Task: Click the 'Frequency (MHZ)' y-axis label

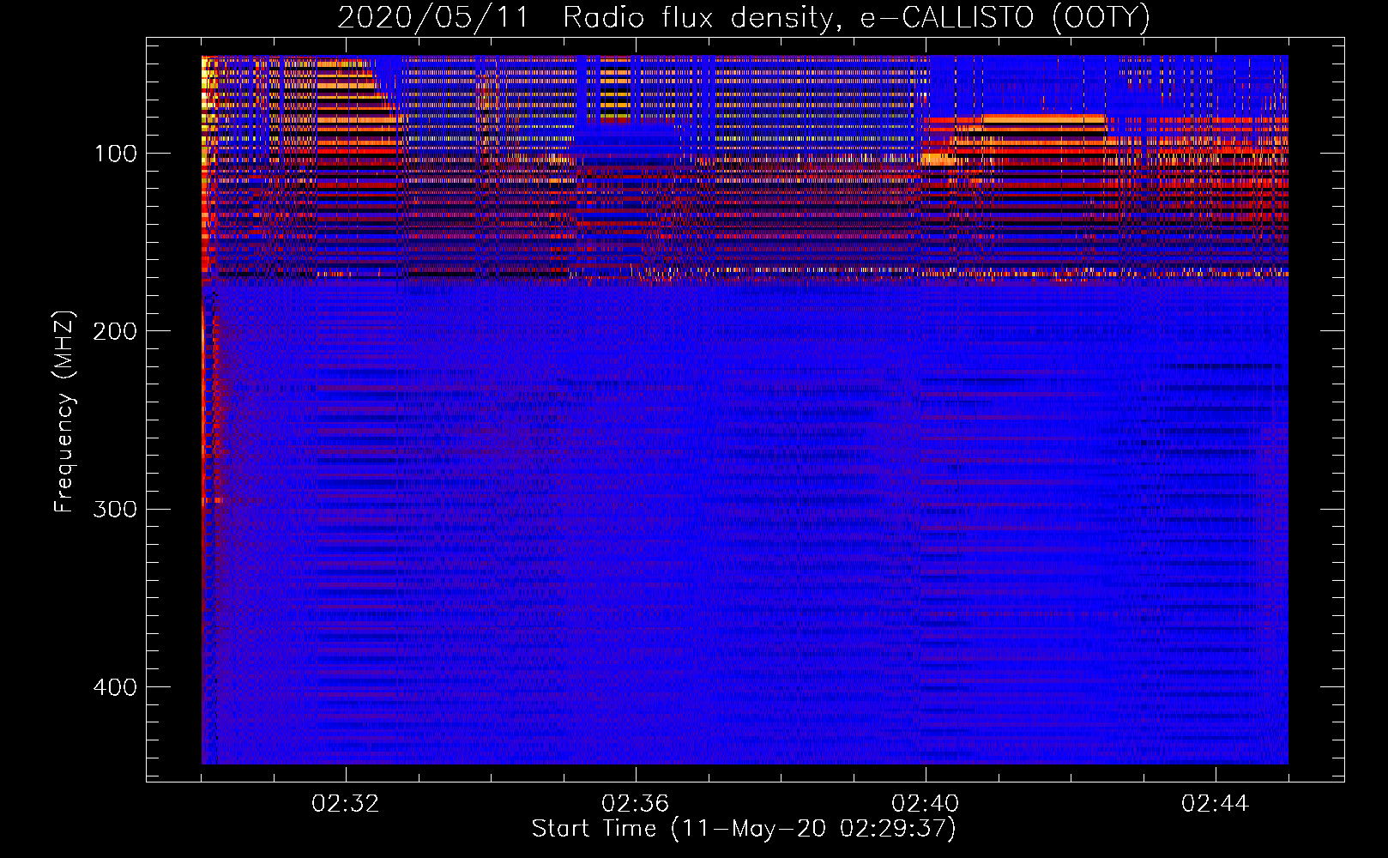Action: point(64,411)
